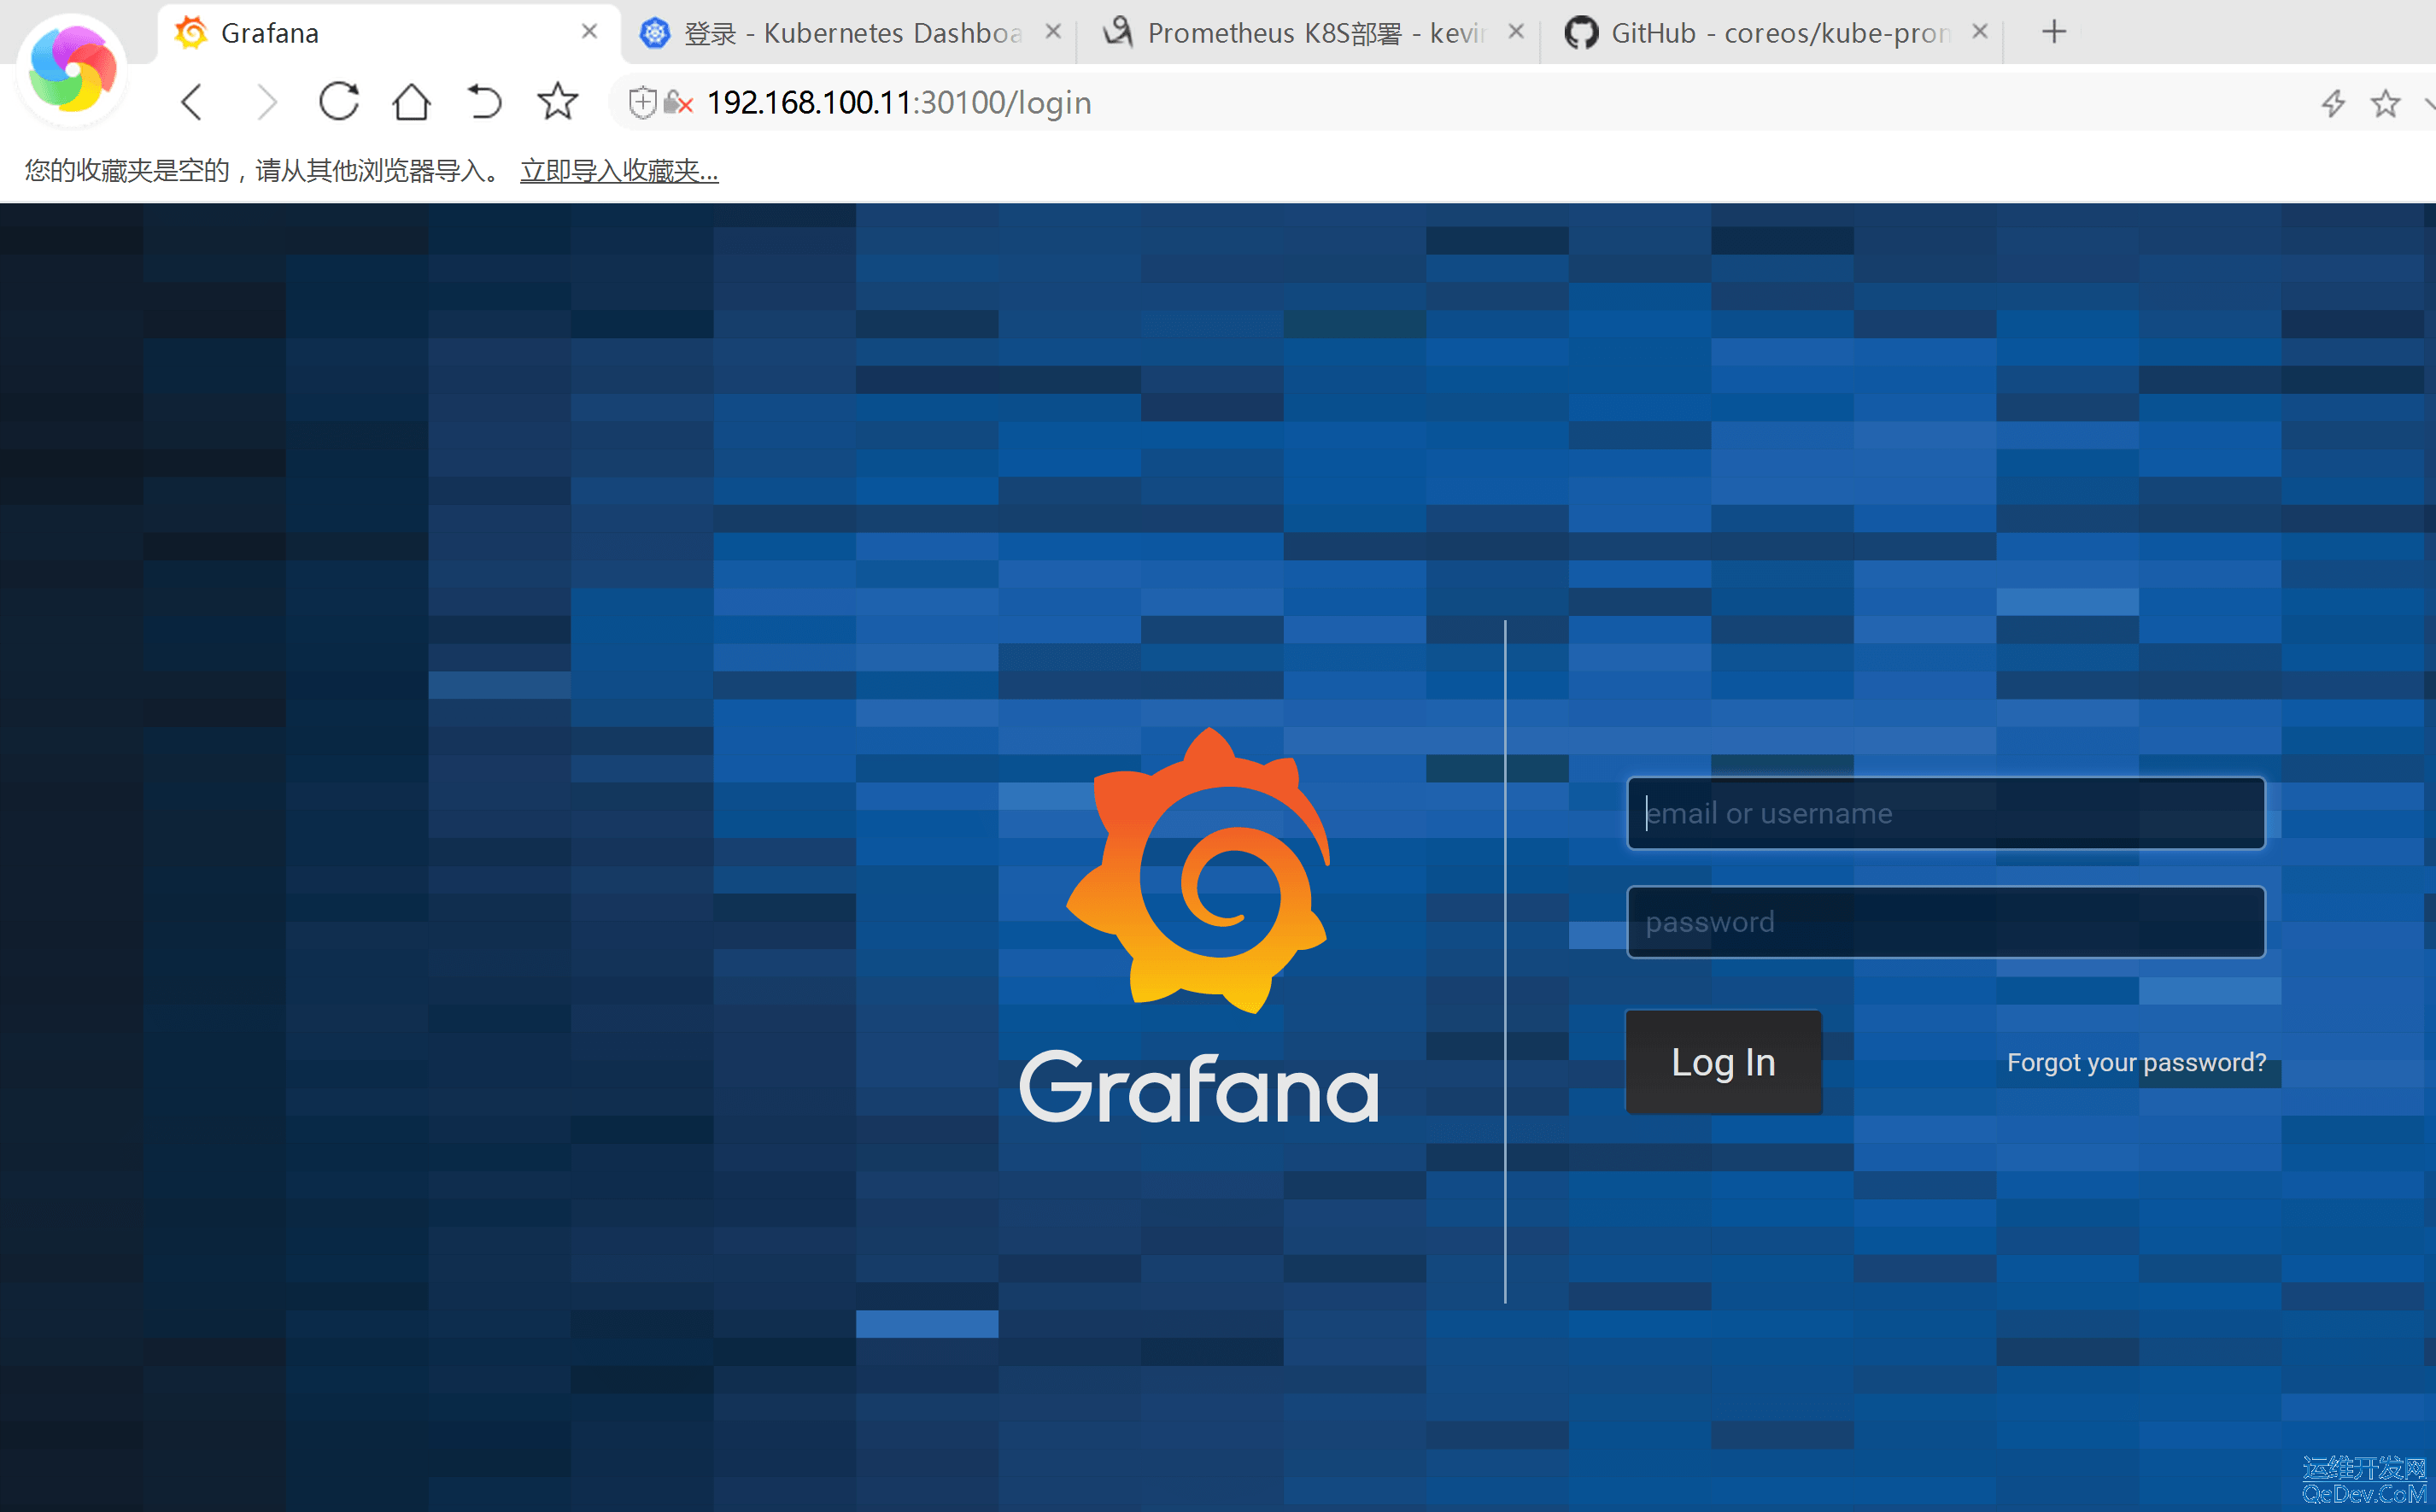Close the Prometheus K8S tab

click(x=1515, y=32)
